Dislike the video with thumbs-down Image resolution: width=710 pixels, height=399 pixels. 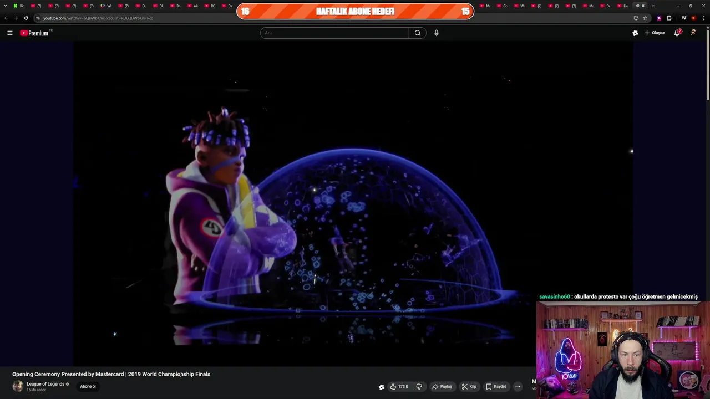click(419, 387)
